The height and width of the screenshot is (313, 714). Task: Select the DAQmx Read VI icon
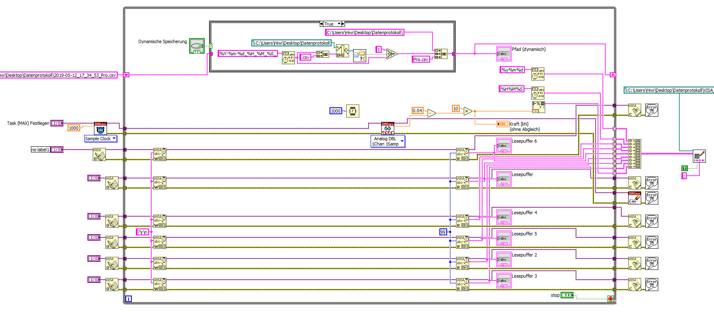point(388,128)
